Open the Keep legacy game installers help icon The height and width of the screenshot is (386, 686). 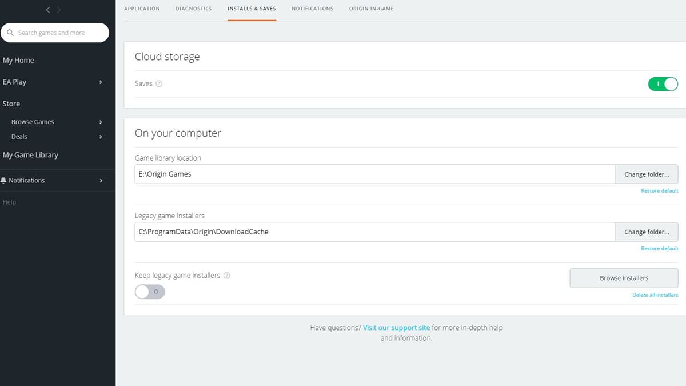pos(226,275)
